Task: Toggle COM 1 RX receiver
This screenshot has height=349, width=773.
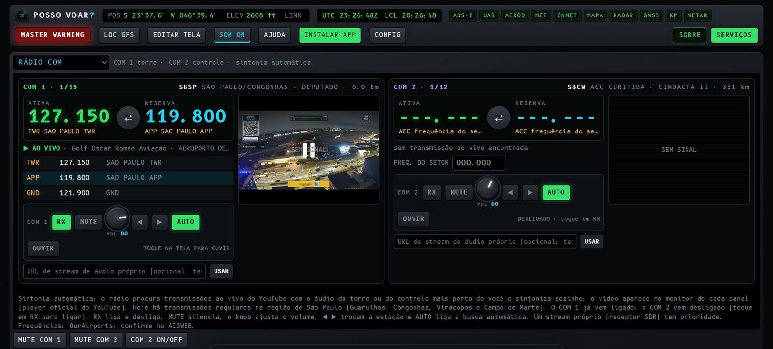Action: click(61, 222)
